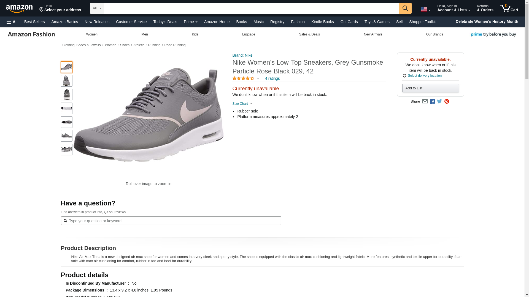Open the Brand: Nike link
The height and width of the screenshot is (297, 529).
[x=242, y=55]
